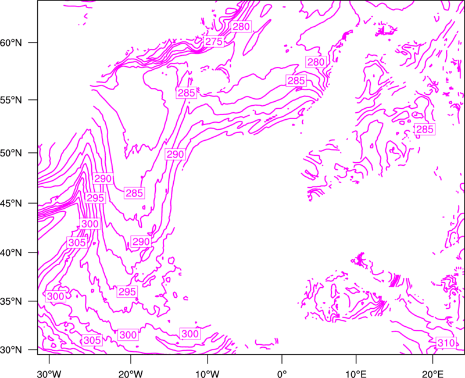Click the 275 contour label
This screenshot has height=378, width=465.
214,41
